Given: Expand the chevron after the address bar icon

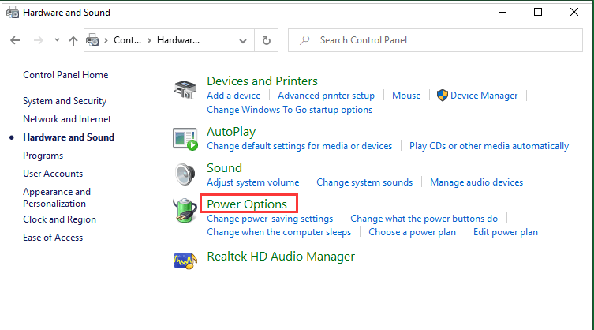Looking at the screenshot, I should click(x=106, y=40).
